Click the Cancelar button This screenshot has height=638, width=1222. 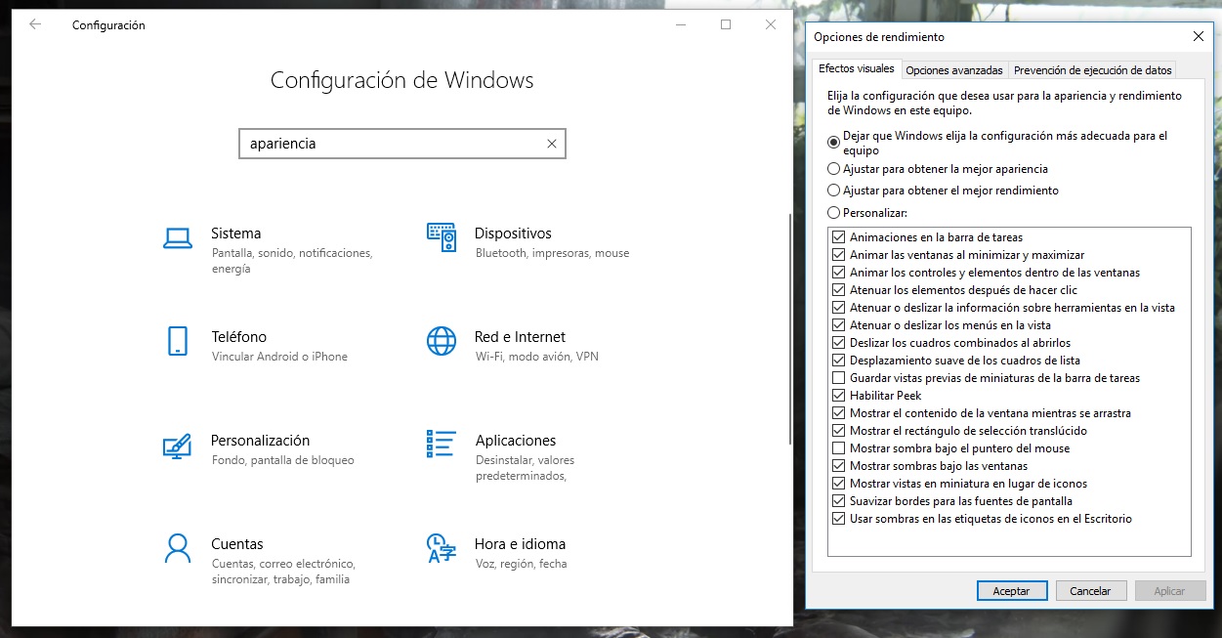point(1090,591)
